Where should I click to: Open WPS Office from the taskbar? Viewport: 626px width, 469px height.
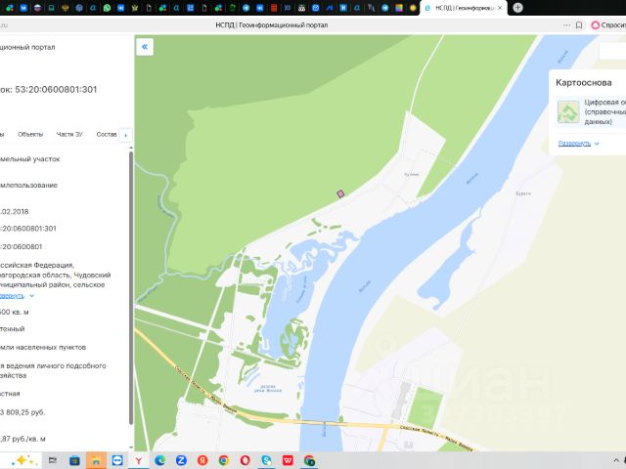point(288,460)
